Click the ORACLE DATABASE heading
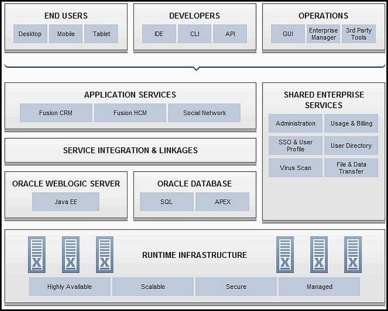This screenshot has height=311, width=388. [194, 184]
